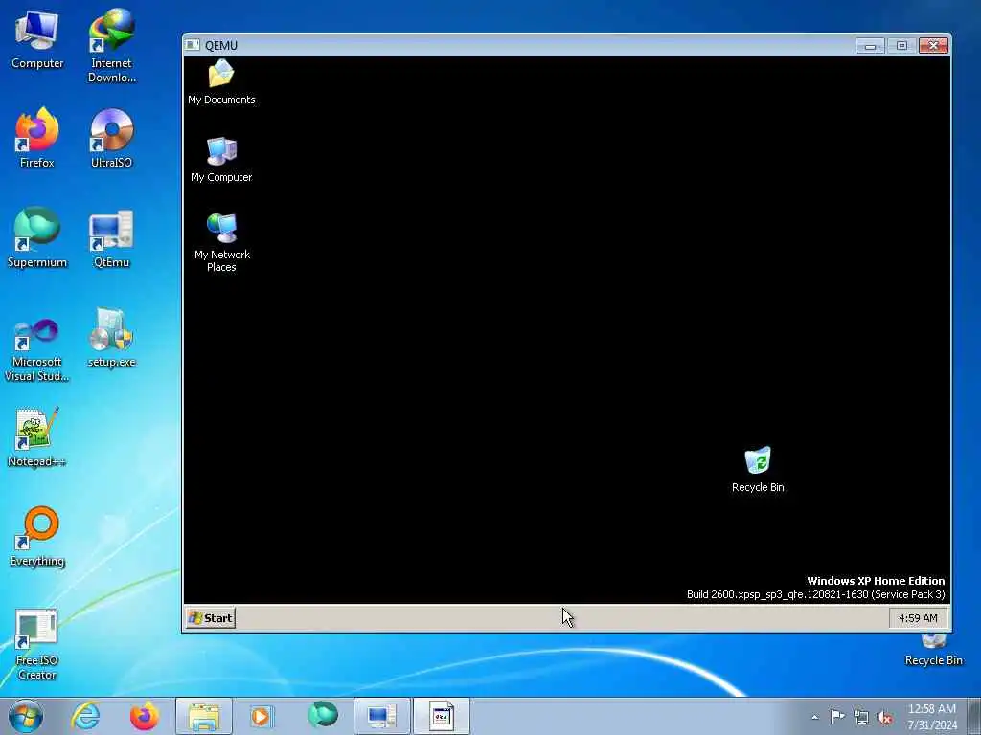Select the Recycle Bin inside the XP desktop
981x735 pixels.
758,469
